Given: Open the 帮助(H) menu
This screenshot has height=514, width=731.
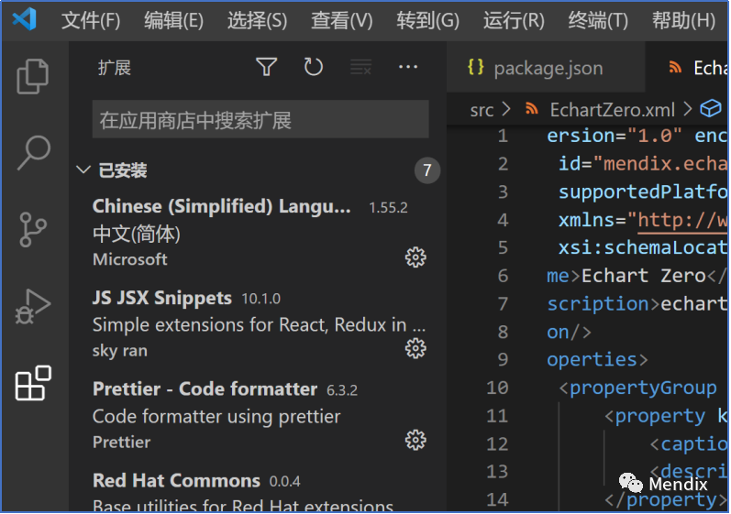Looking at the screenshot, I should click(683, 20).
